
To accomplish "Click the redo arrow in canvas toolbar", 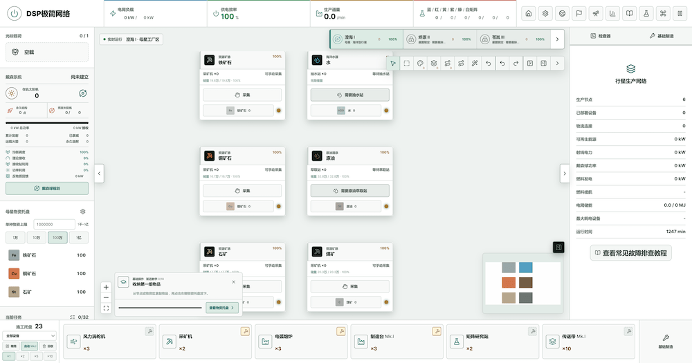I will click(x=516, y=64).
